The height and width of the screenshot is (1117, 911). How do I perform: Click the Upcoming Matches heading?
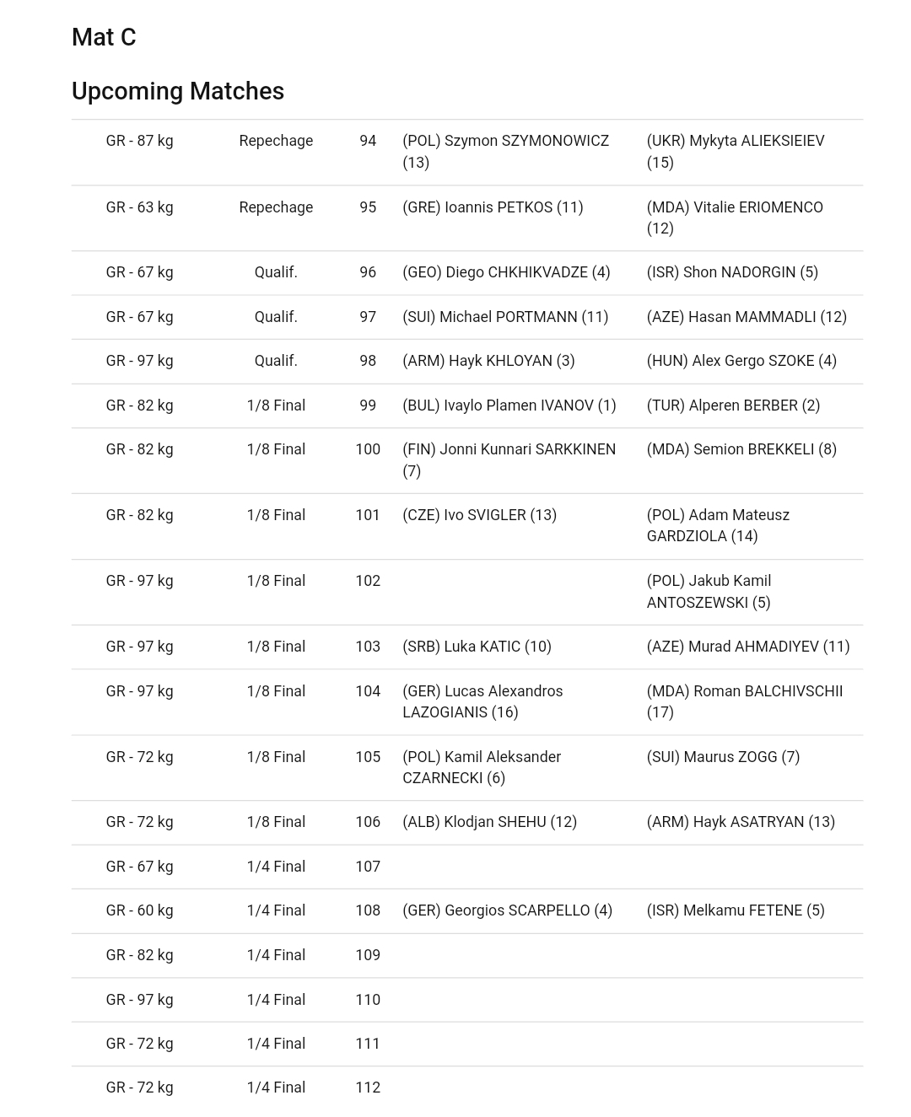point(178,91)
